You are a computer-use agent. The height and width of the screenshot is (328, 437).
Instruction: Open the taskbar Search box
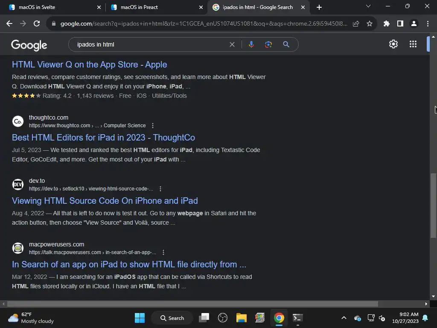pyautogui.click(x=172, y=318)
